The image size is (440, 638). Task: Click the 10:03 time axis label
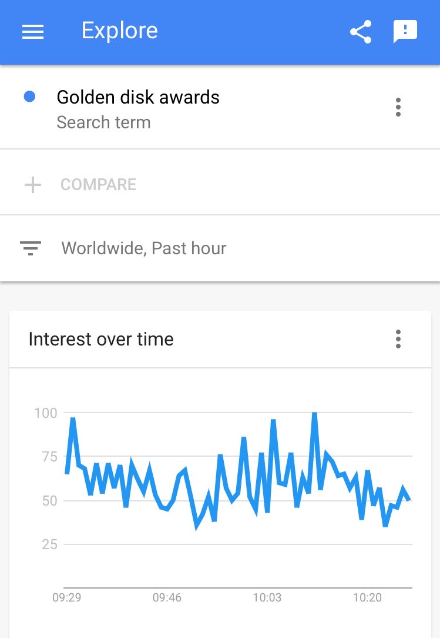(267, 598)
